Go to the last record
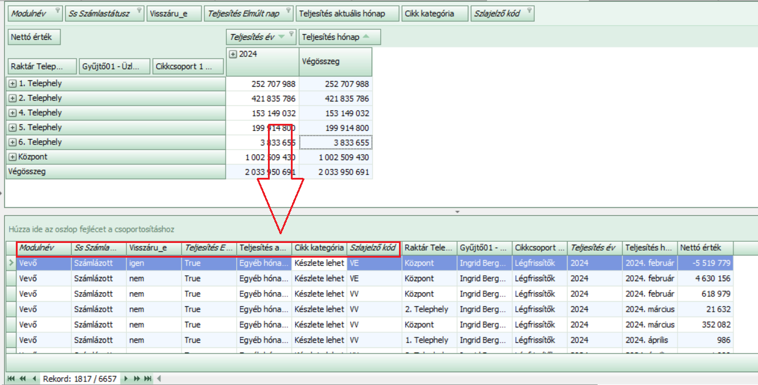The width and height of the screenshot is (758, 385). tap(147, 379)
